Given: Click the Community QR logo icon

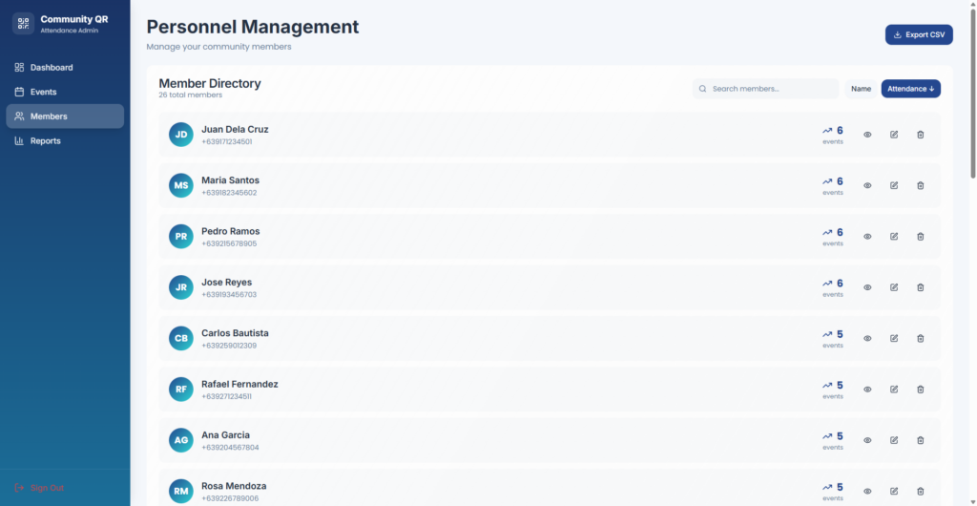Looking at the screenshot, I should [x=23, y=24].
